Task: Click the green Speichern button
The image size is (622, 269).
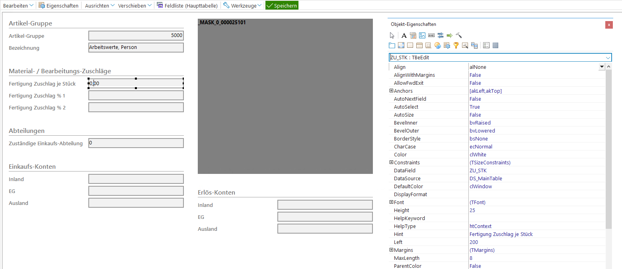Action: [281, 6]
